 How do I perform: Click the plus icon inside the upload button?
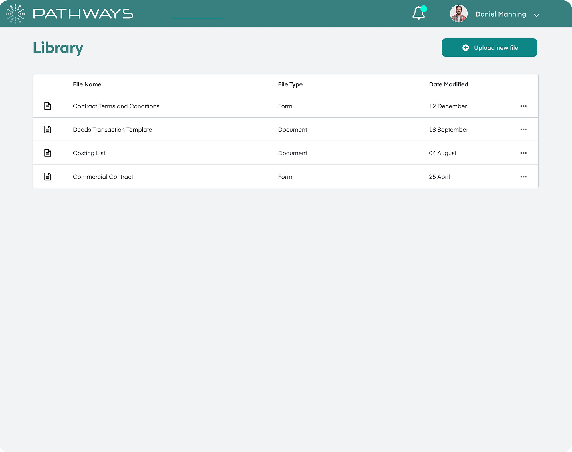point(466,47)
